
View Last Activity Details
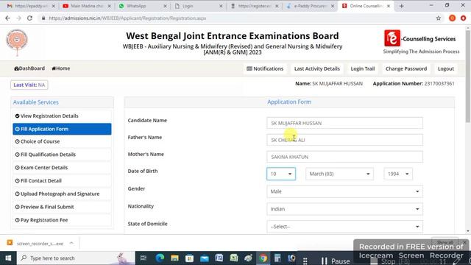(317, 68)
